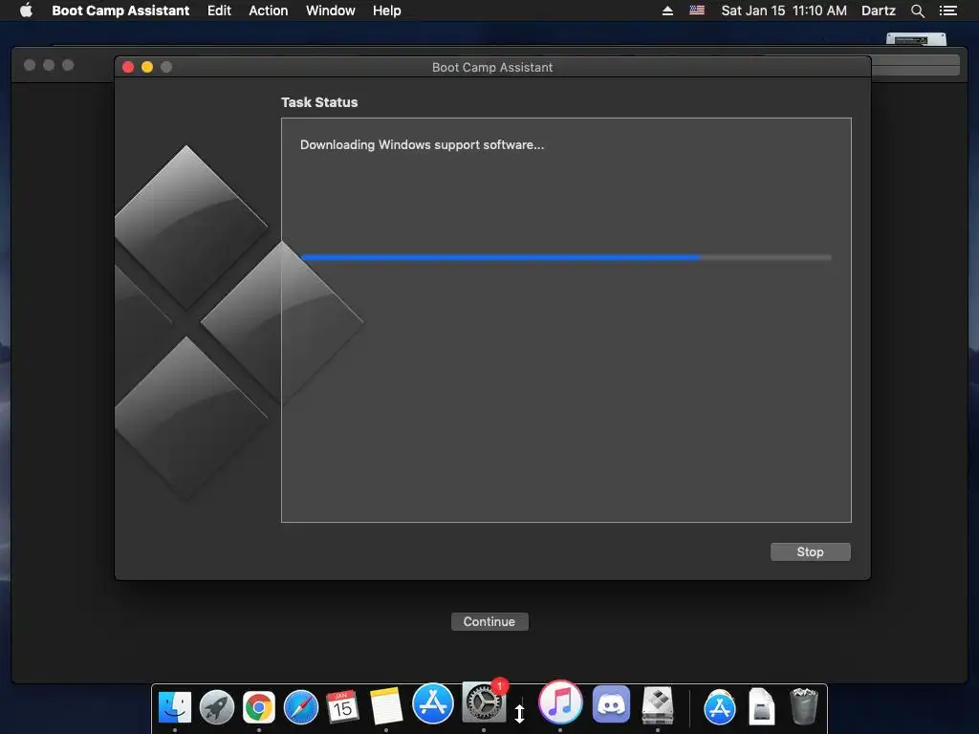Open the Action menu

coord(269,11)
